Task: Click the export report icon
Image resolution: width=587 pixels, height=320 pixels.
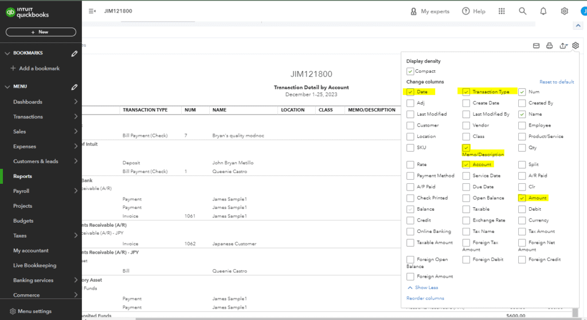Action: (x=563, y=46)
